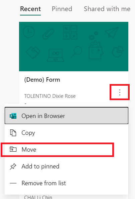135x199 pixels.
Task: Choose Add to pinned
Action: 66,166
